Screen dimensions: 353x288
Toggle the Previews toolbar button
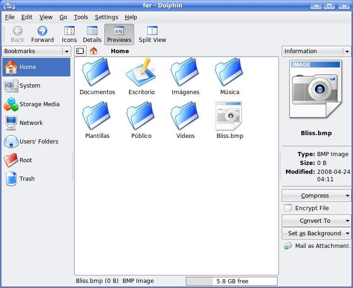pyautogui.click(x=119, y=34)
